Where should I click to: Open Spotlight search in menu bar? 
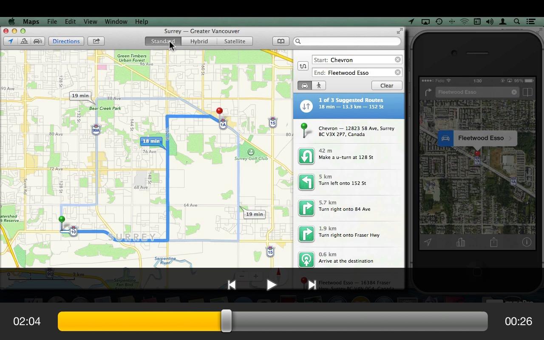[517, 22]
